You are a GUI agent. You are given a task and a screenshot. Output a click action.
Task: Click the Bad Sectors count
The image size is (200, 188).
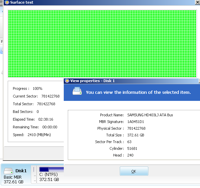pos(38,112)
